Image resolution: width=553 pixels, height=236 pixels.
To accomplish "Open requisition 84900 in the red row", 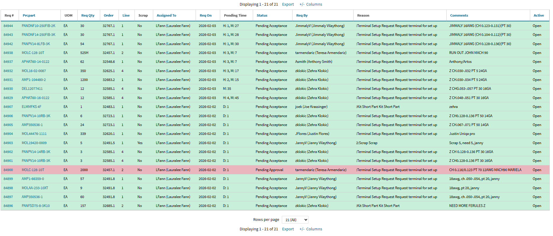I will click(8, 170).
